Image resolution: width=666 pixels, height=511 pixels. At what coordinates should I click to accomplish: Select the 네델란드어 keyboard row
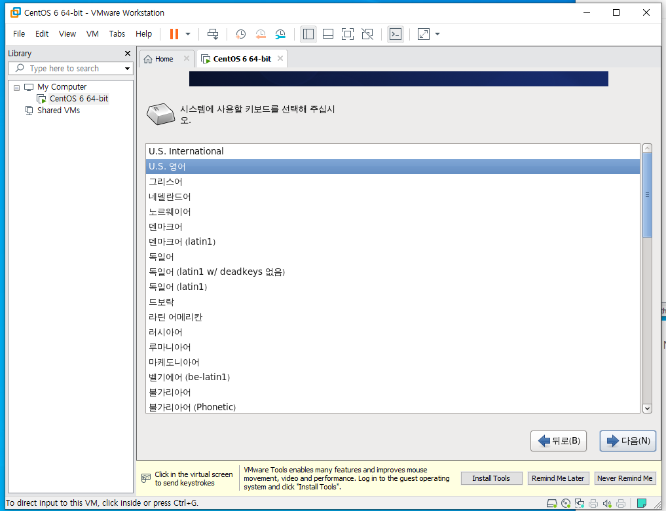pos(392,196)
